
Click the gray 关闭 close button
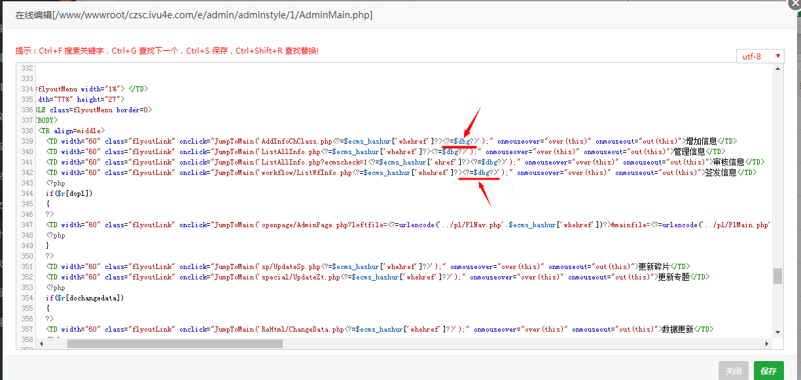click(x=733, y=371)
